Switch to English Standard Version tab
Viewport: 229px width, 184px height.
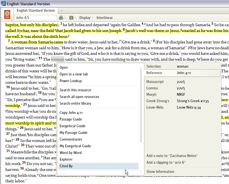pyautogui.click(x=36, y=11)
